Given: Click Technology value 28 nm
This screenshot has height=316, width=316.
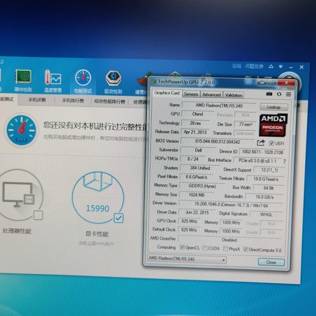Looking at the screenshot, I should pos(195,123).
